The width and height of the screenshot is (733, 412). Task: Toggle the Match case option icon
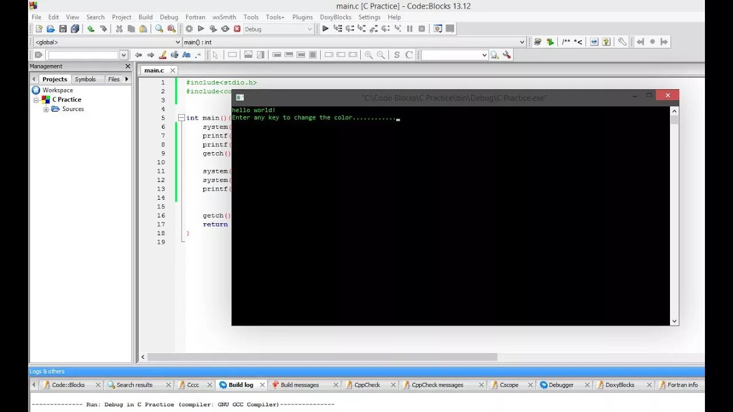(186, 55)
